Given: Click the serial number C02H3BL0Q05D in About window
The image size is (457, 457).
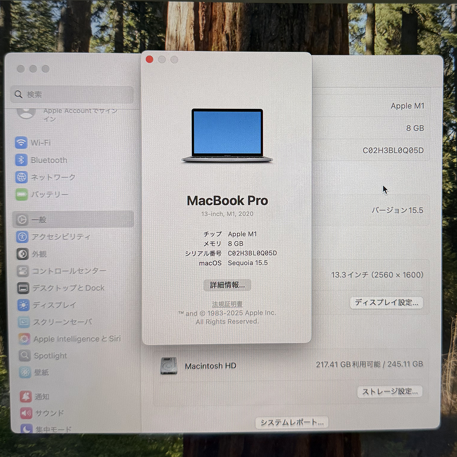Looking at the screenshot, I should (252, 253).
